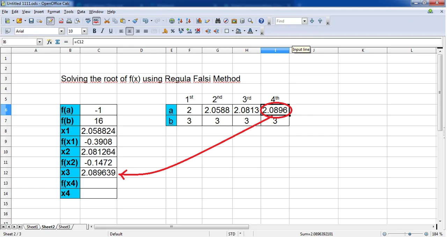Open the Function Wizard fx icon
447x237 pixels.
[x=49, y=42]
